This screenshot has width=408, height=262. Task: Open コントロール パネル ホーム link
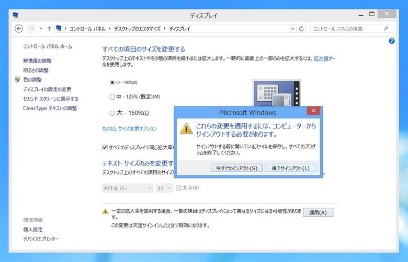coord(48,46)
